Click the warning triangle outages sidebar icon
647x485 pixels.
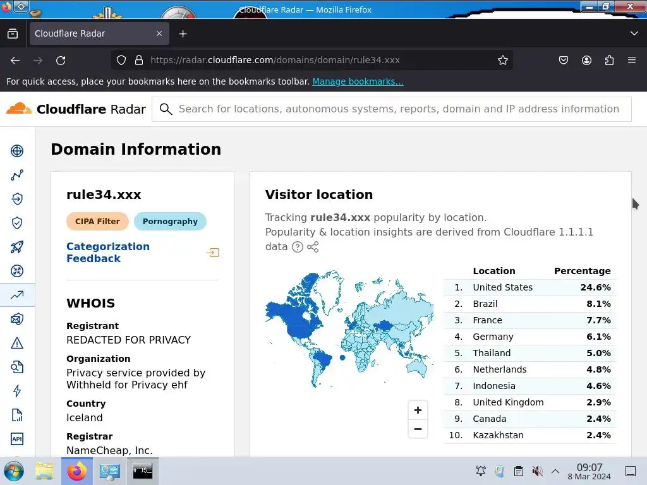click(x=17, y=343)
